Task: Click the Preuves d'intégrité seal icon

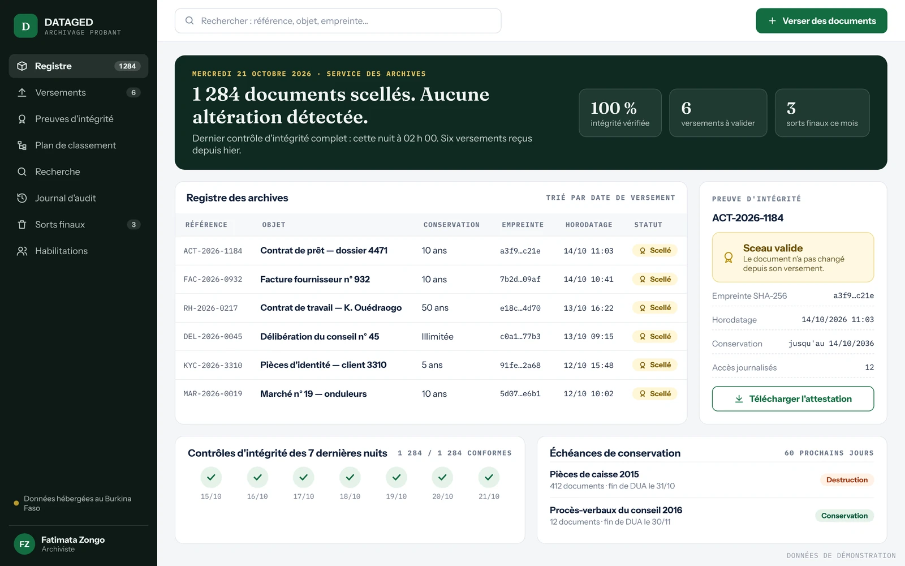Action: 22,119
